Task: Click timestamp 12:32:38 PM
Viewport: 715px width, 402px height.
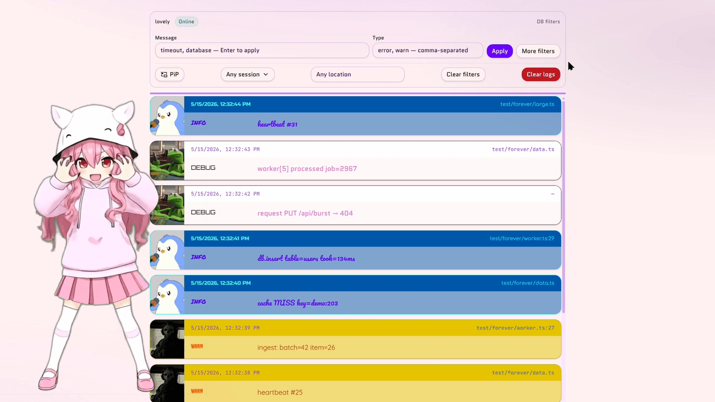Action: [x=225, y=373]
